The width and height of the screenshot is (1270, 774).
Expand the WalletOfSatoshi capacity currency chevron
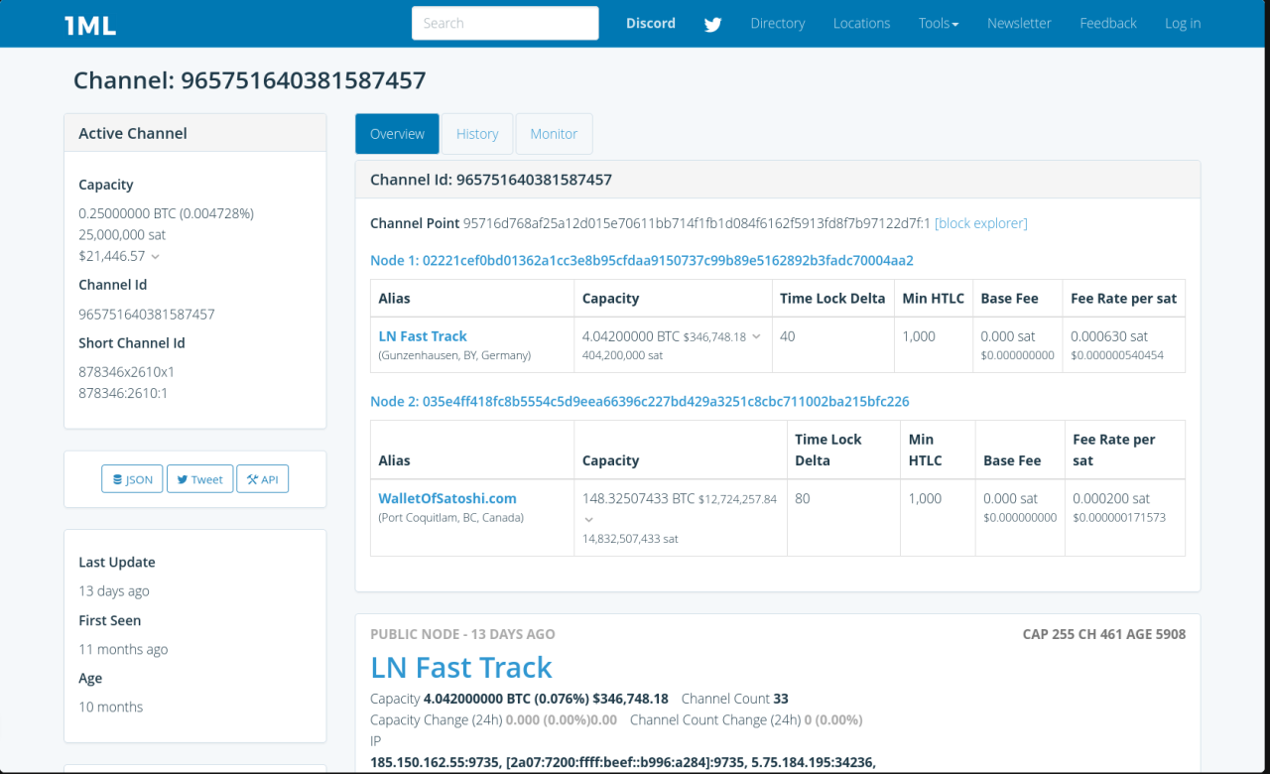coord(588,519)
